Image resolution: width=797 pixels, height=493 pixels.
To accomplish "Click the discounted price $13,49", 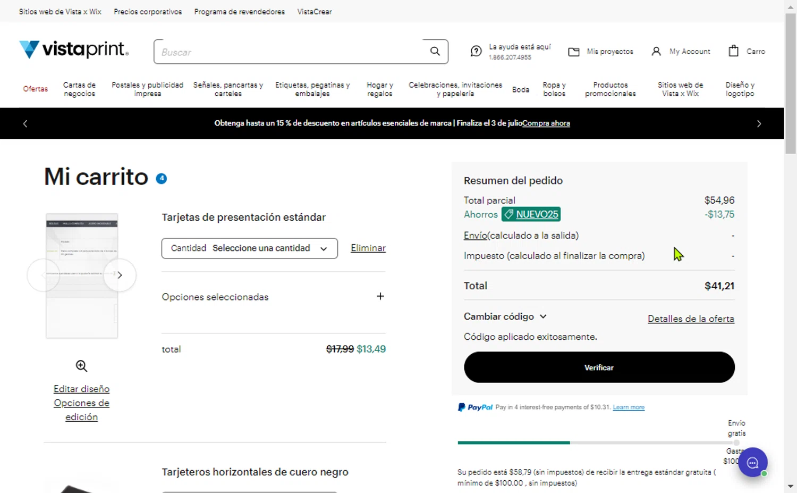I will tap(371, 349).
